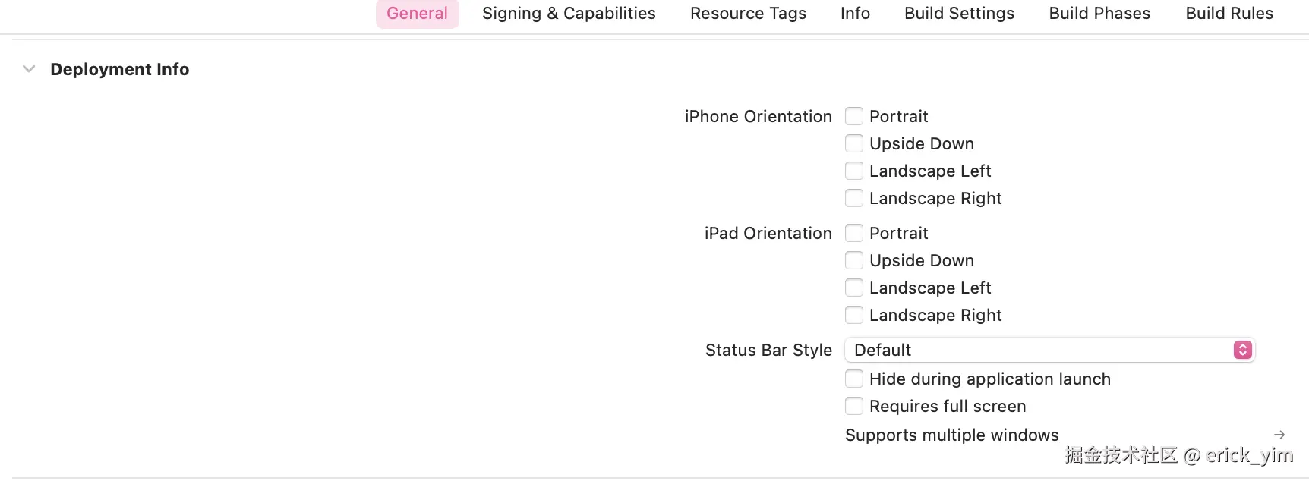Open the Build Settings tab
Screen dimensions: 1309x481
coord(959,14)
